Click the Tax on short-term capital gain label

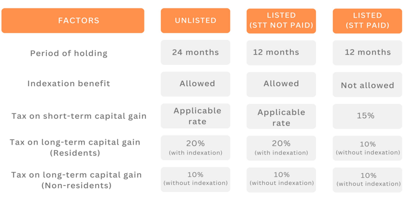(79, 116)
